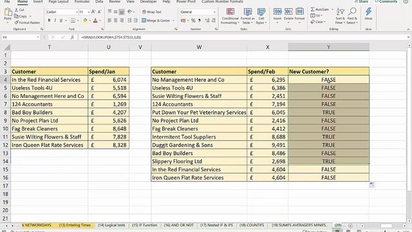Viewport: 412px width, 232px height.
Task: Expand the Merge & Center dropdown arrow
Action: tap(173, 21)
